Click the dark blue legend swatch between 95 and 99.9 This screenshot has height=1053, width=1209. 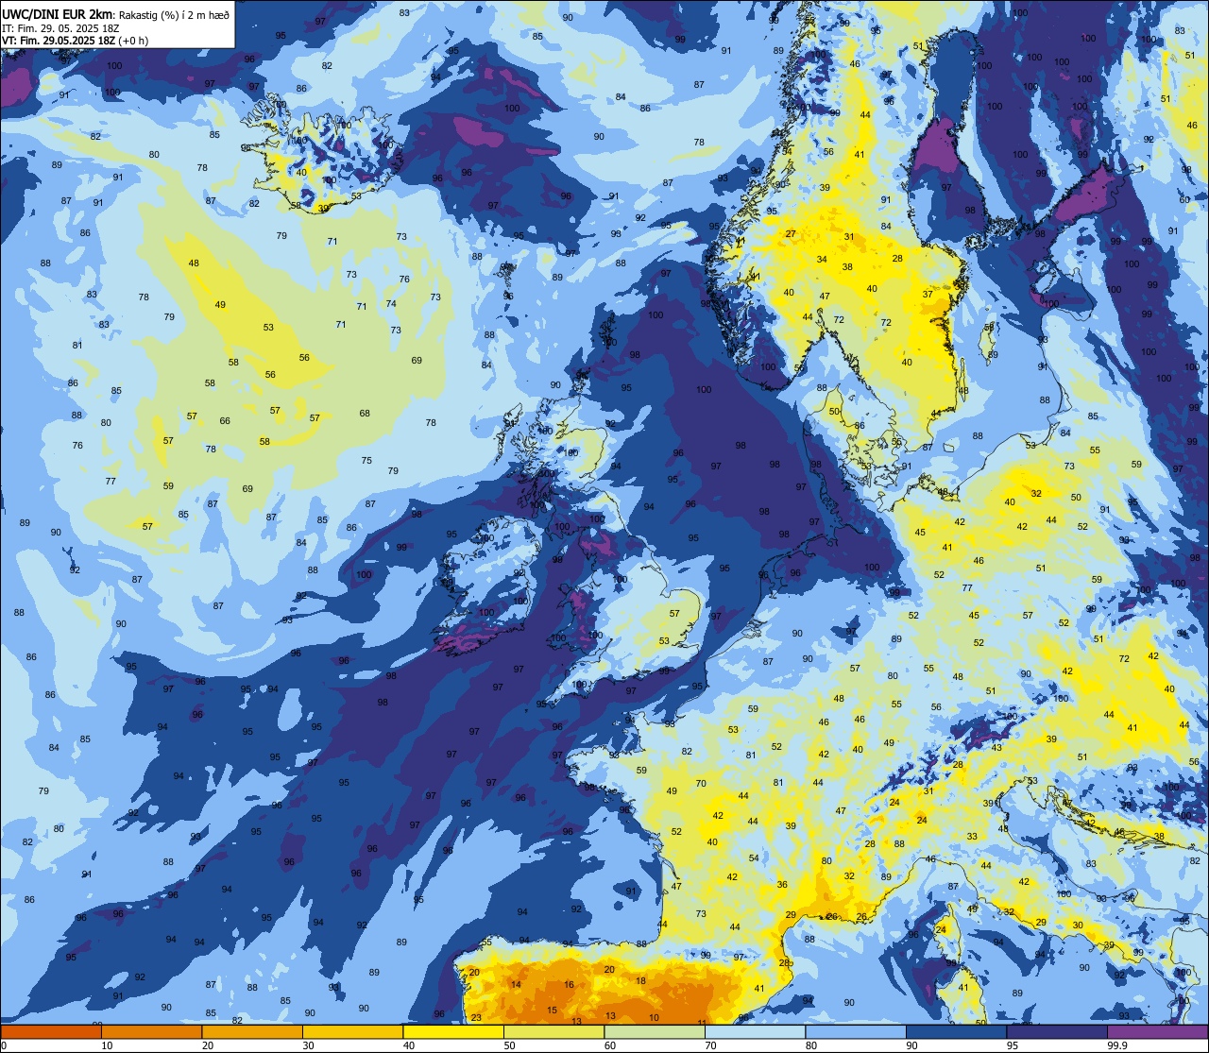click(1057, 1031)
